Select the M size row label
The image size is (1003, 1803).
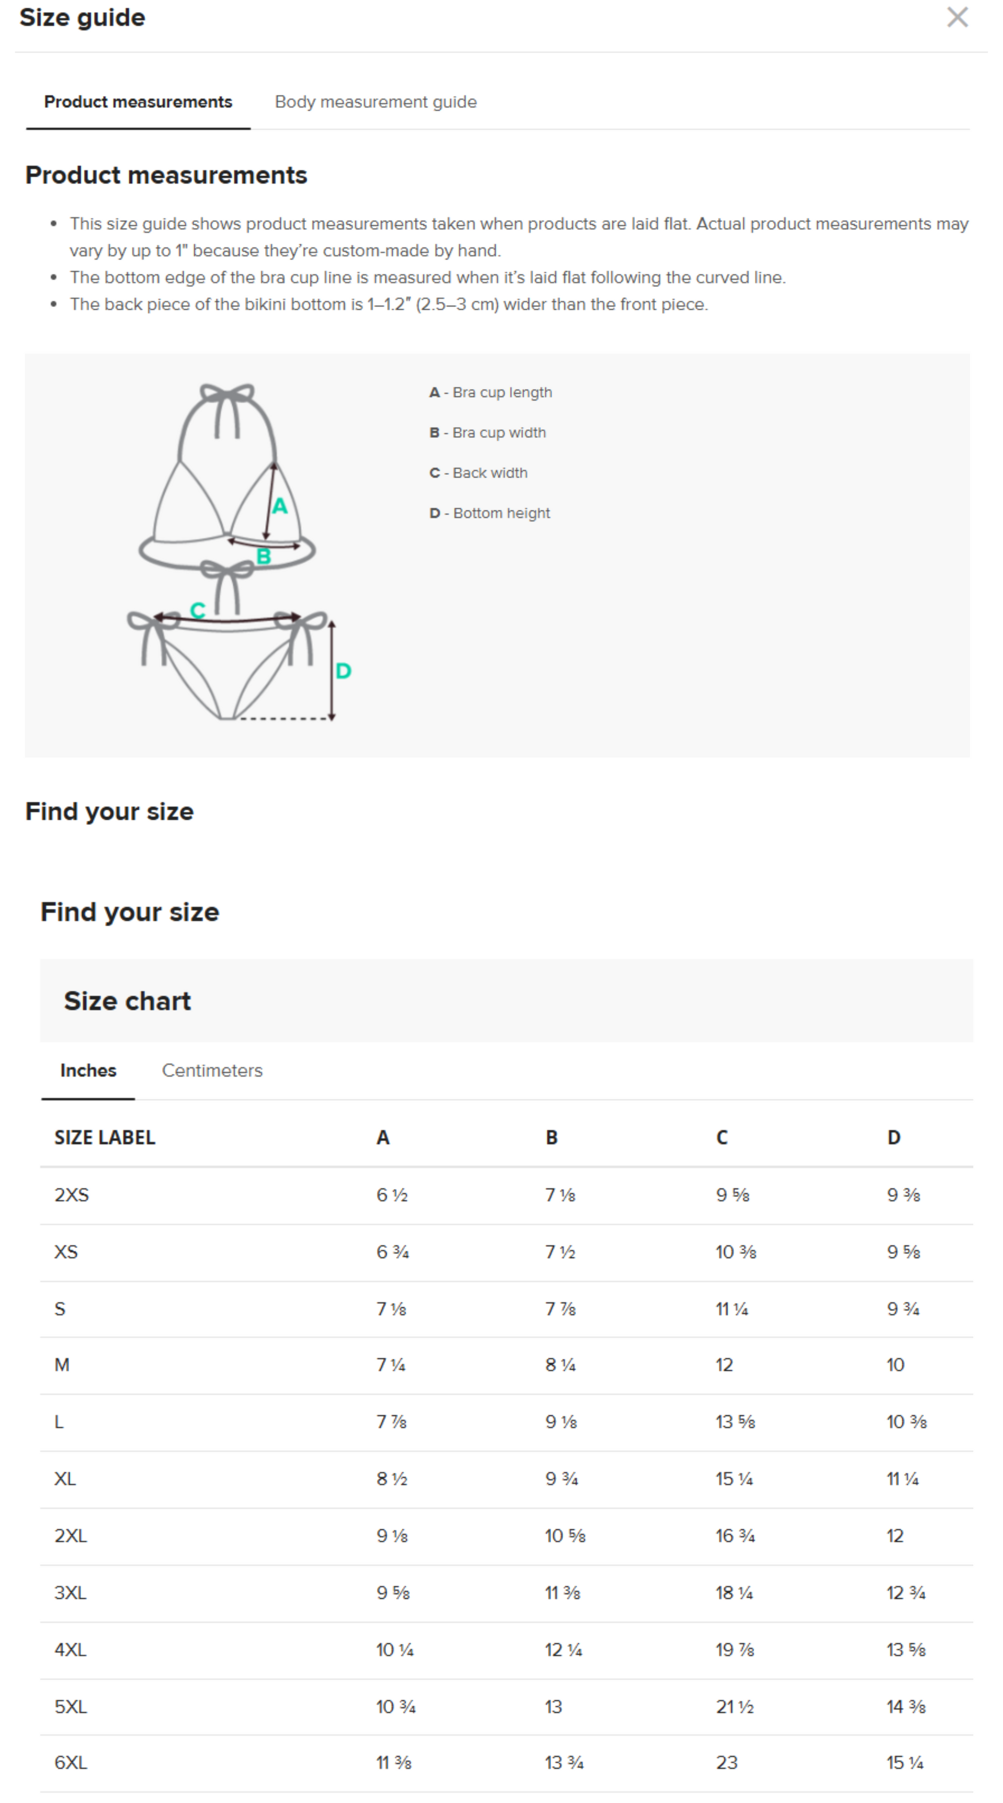(62, 1365)
